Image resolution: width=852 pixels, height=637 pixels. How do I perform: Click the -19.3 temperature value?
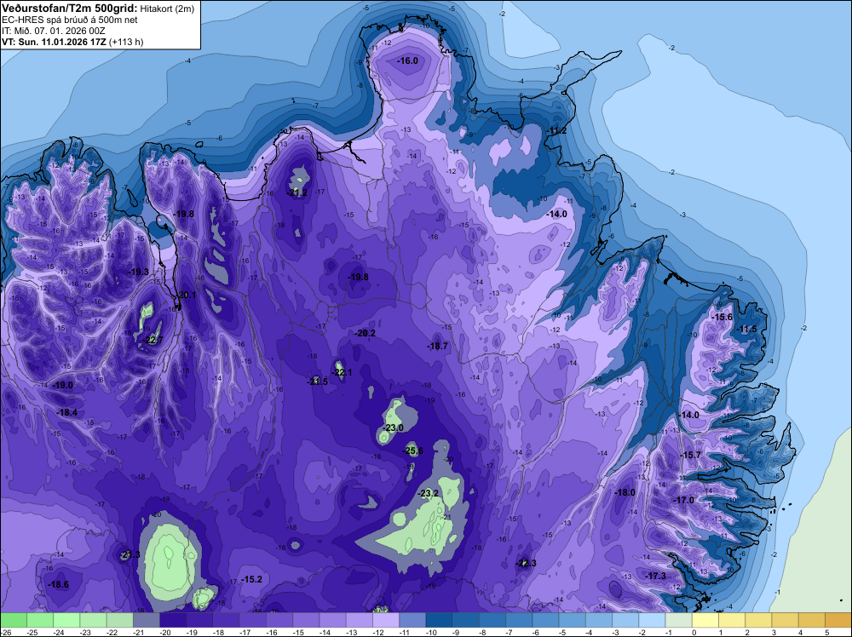[139, 272]
